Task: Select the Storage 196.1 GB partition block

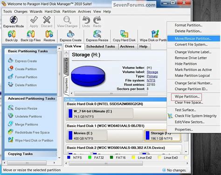Action: click(163, 135)
